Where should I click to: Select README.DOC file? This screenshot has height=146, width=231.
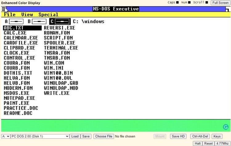coord(18,113)
